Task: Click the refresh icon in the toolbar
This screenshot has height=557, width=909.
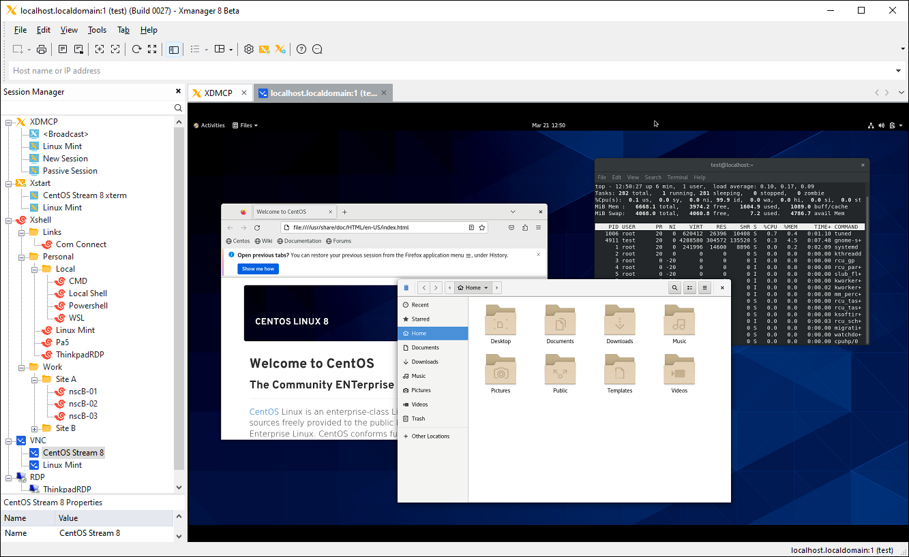Action: [x=136, y=49]
